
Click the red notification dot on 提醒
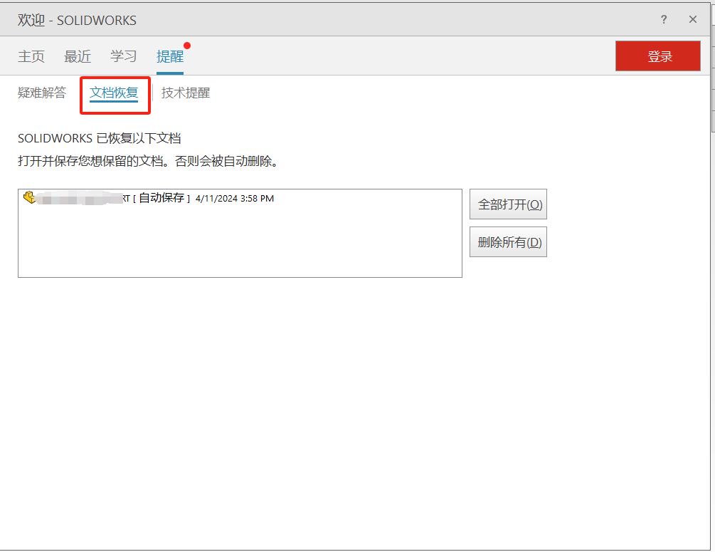pyautogui.click(x=187, y=46)
